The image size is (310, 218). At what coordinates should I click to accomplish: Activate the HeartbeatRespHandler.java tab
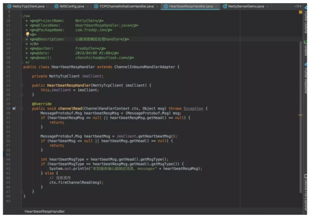191,6
